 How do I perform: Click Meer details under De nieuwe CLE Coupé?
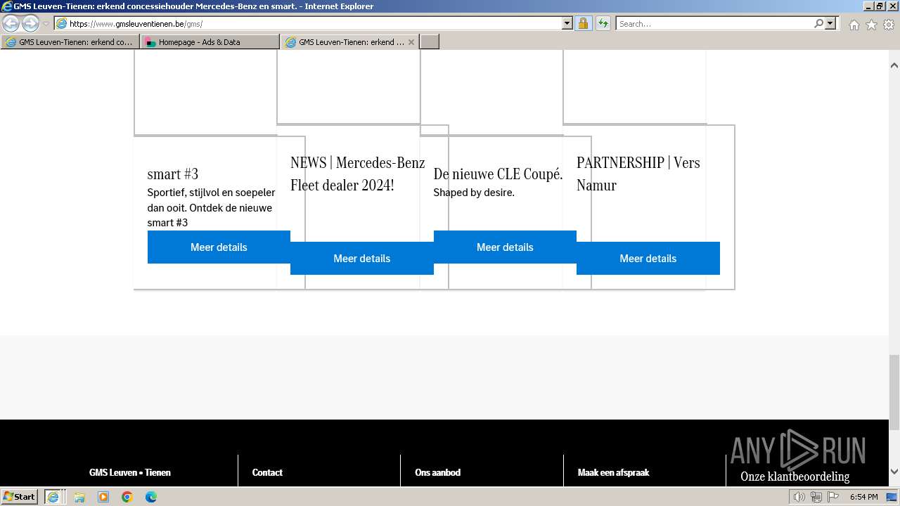click(505, 247)
